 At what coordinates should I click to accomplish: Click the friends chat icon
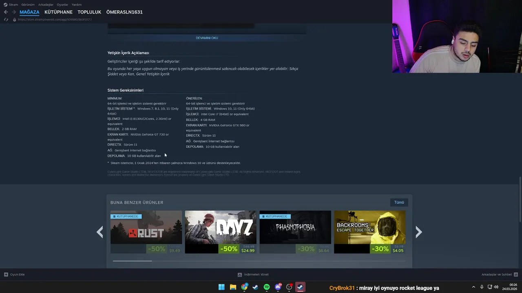coord(516,275)
